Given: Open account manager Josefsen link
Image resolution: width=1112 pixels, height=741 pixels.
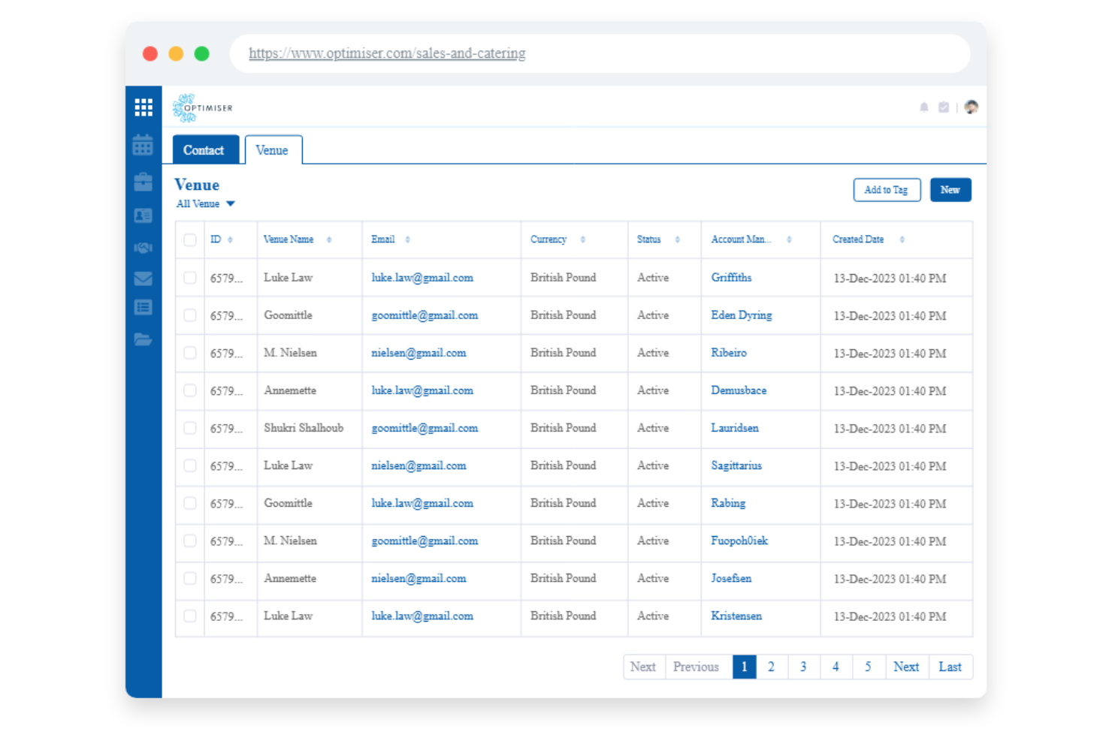Looking at the screenshot, I should [x=731, y=578].
